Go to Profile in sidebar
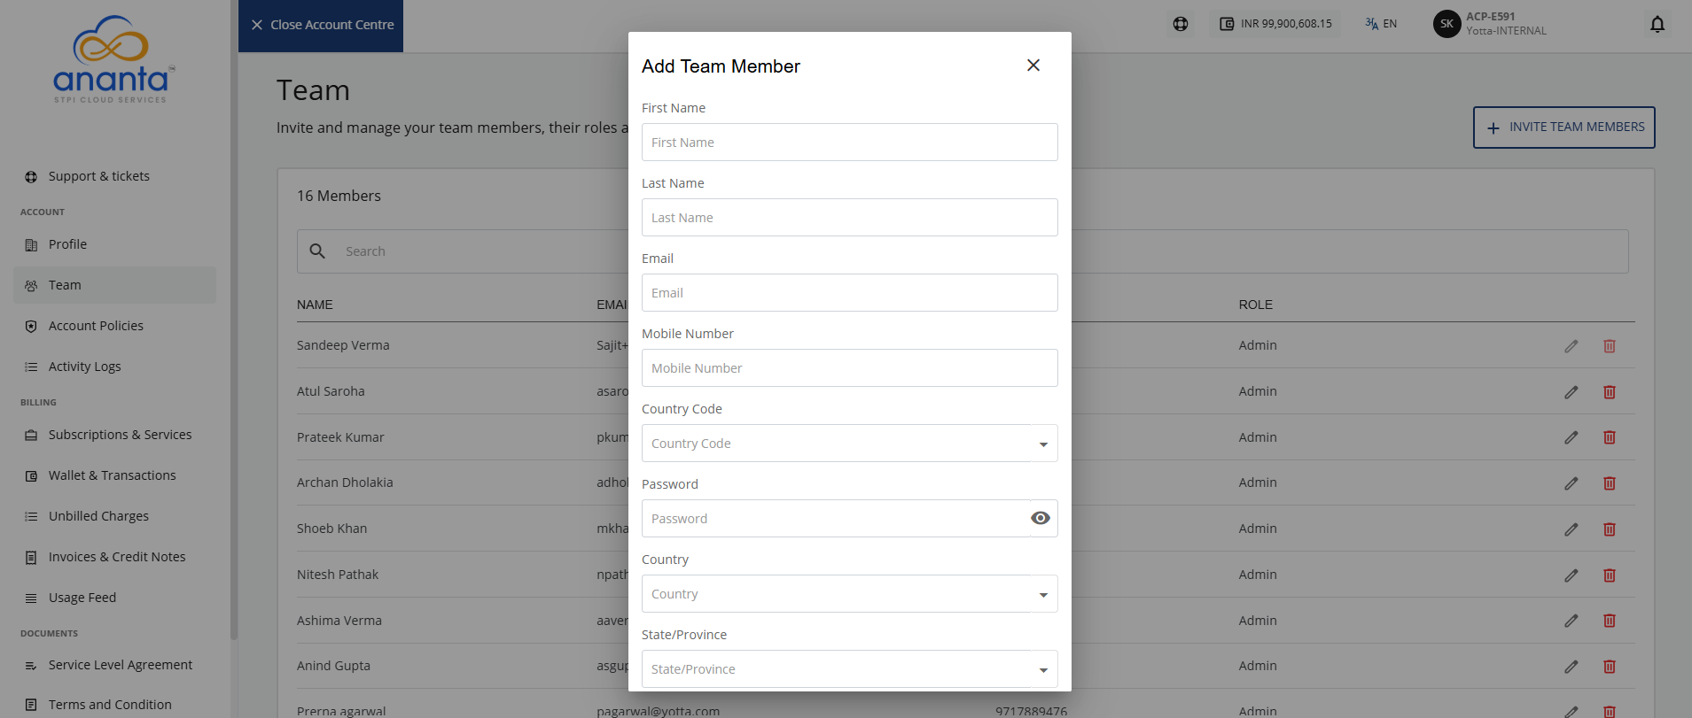Screen dimensions: 1692x718 pyautogui.click(x=114, y=244)
